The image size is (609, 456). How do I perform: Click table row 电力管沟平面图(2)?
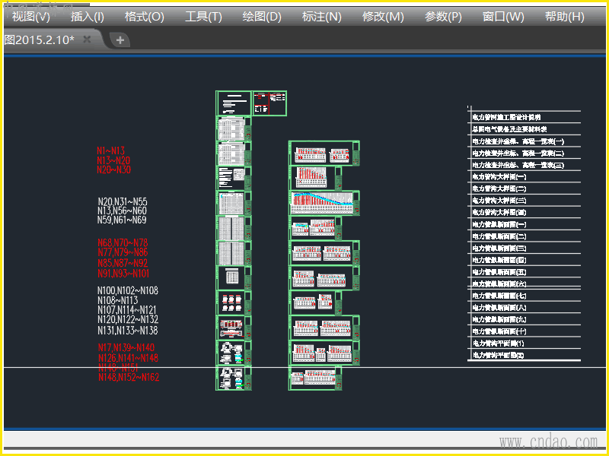click(525, 355)
